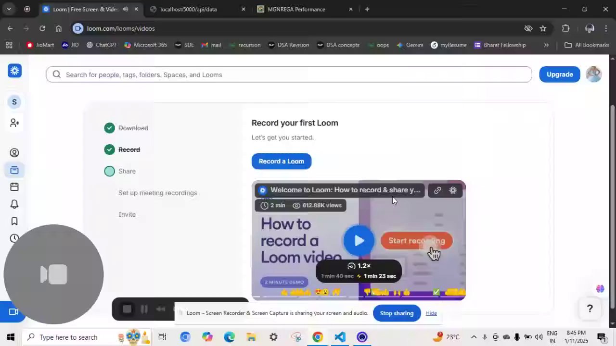Image resolution: width=616 pixels, height=346 pixels.
Task: Click the blue camera record icon in sidebar
Action: tap(13, 312)
